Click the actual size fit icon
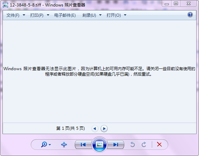The image size is (199, 156). (64, 145)
